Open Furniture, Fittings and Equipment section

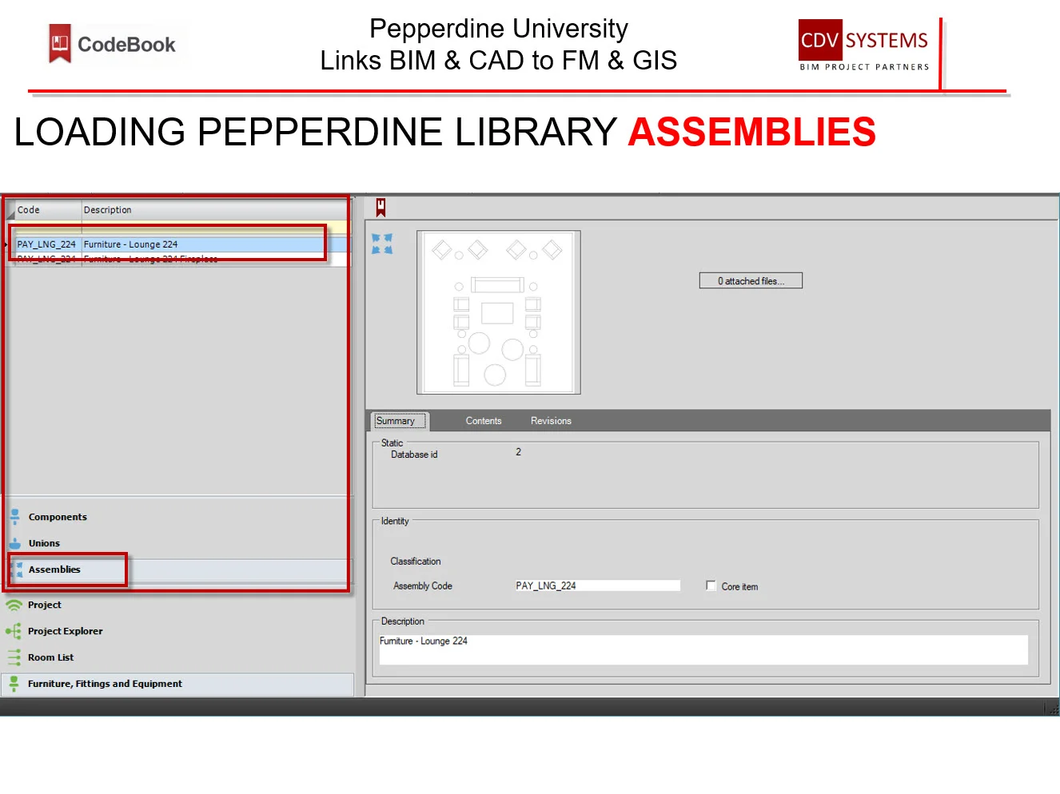tap(105, 684)
